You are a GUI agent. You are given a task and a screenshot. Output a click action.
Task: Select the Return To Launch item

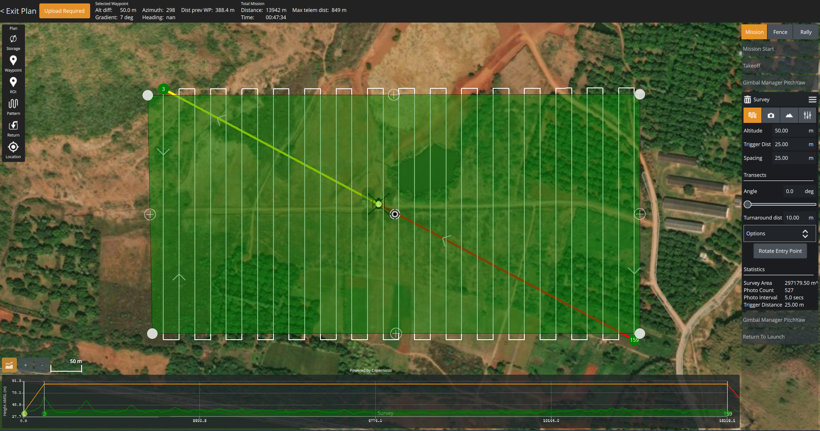(x=780, y=337)
